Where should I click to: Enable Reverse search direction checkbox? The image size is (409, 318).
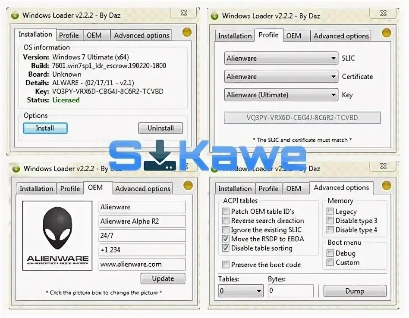[x=225, y=221]
